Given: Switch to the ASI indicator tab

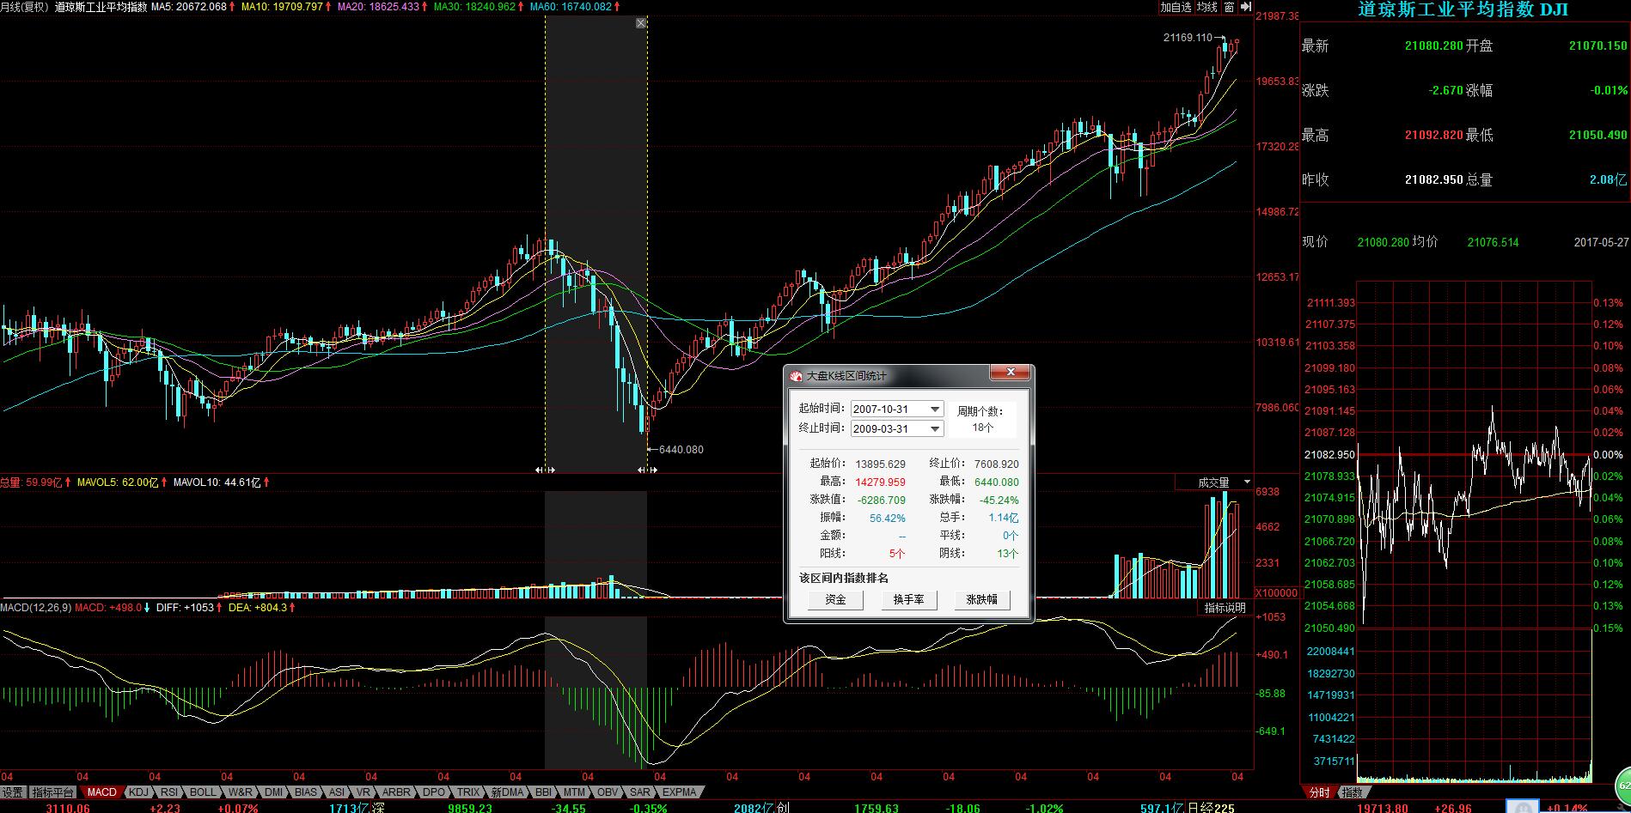Looking at the screenshot, I should coord(337,792).
